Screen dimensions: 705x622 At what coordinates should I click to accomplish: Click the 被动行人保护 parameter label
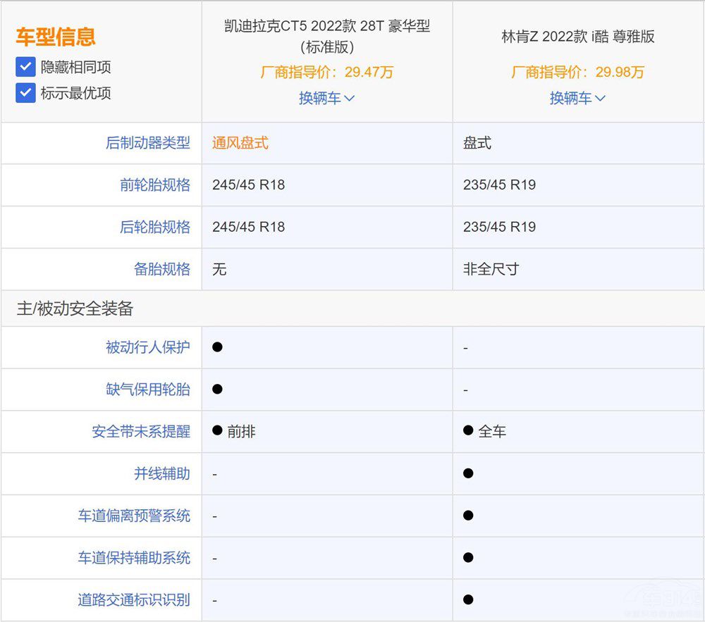point(148,347)
